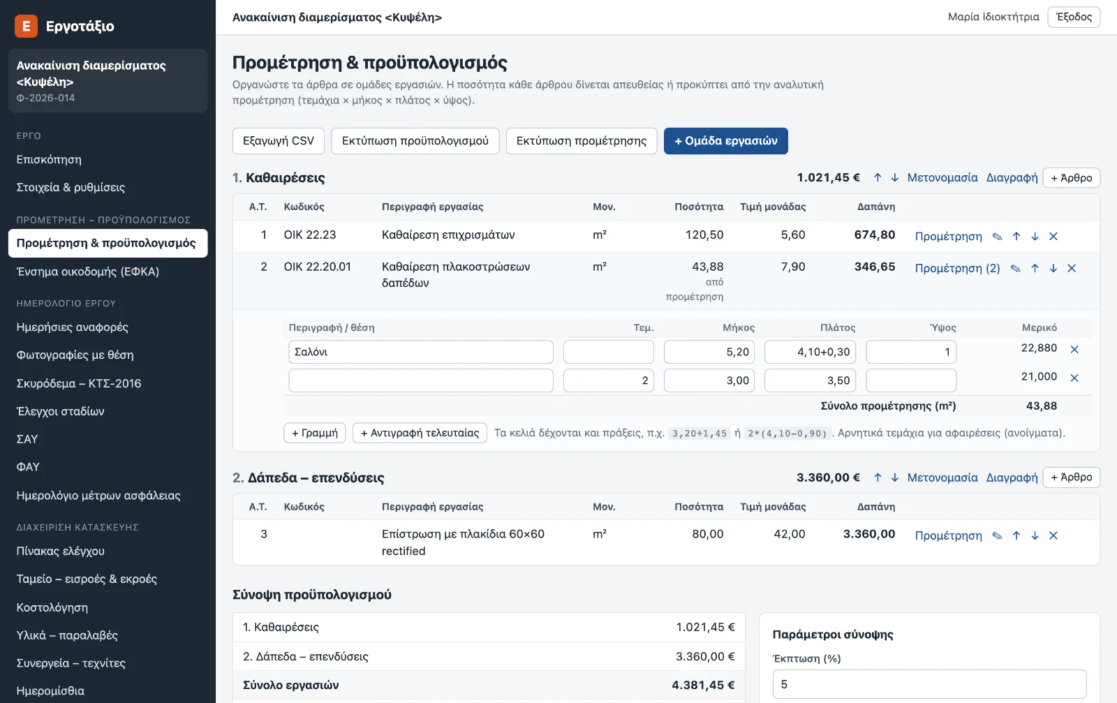
Task: Open Ταμείο – εισροές & εκροές
Action: coord(108,579)
